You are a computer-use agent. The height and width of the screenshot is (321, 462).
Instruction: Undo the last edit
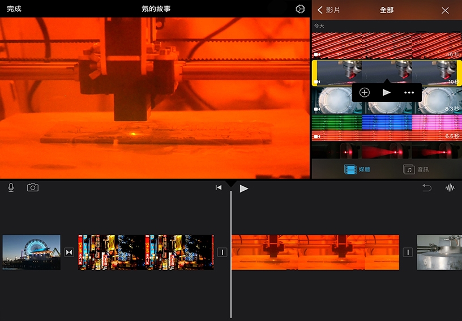coord(426,188)
